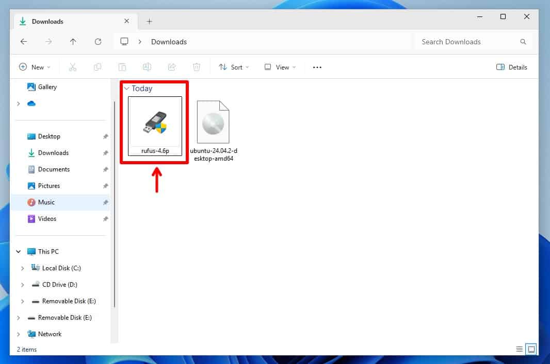This screenshot has width=550, height=364.
Task: Click the Rename icon on the toolbar
Action: click(x=147, y=67)
